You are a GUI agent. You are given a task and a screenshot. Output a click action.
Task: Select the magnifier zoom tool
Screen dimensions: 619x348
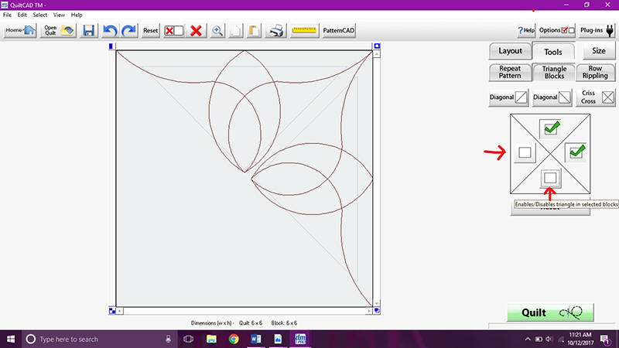pyautogui.click(x=218, y=31)
